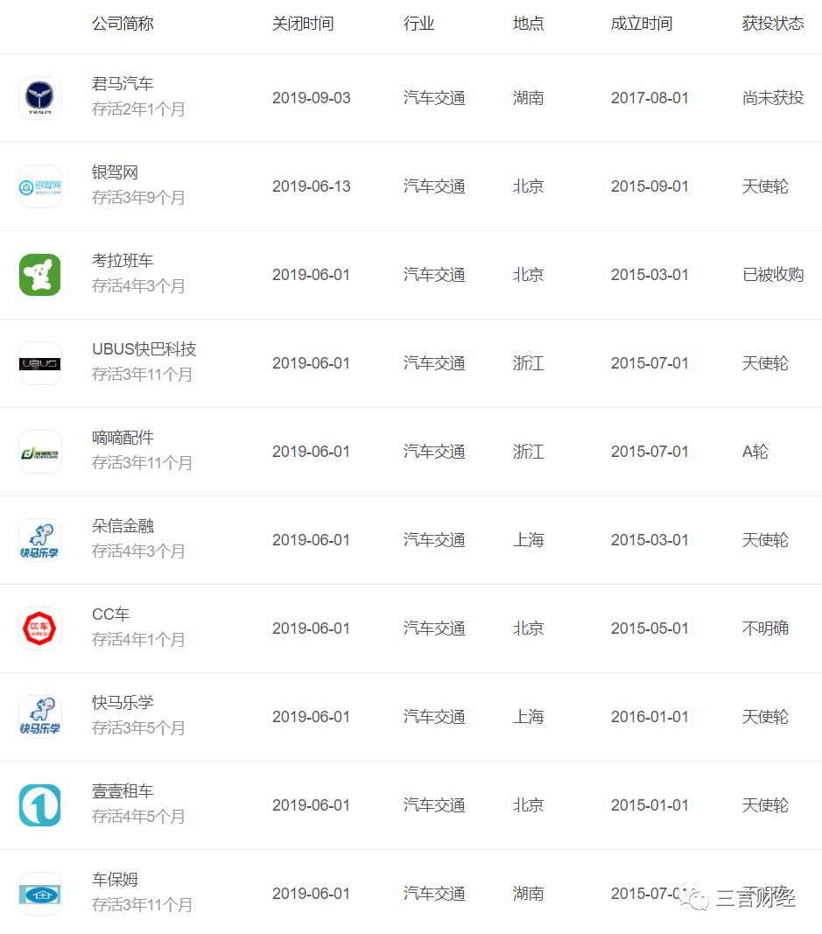Viewport: 822px width, 934px height.
Task: Open the 嘀嘀配件 logo icon
Action: click(40, 452)
